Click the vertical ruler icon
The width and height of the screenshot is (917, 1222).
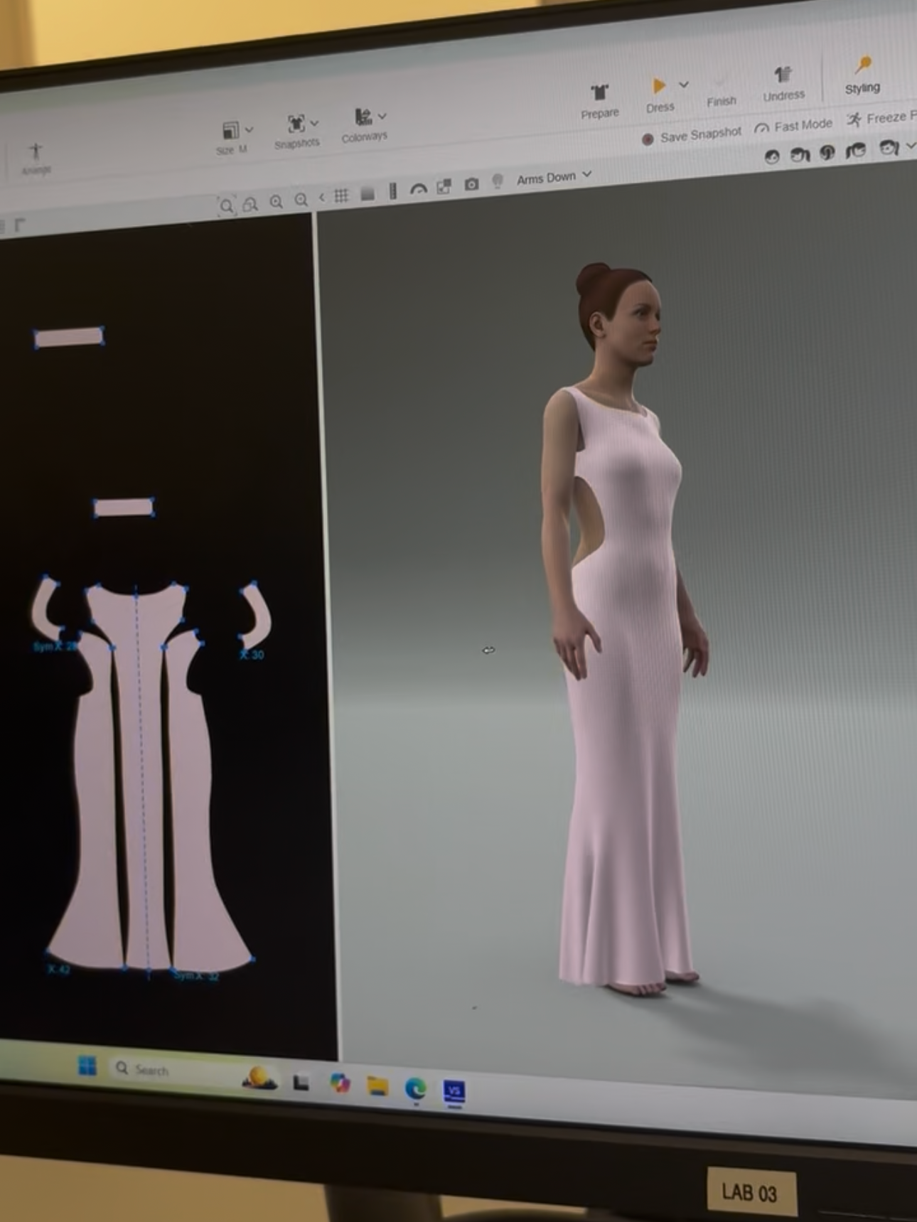392,191
